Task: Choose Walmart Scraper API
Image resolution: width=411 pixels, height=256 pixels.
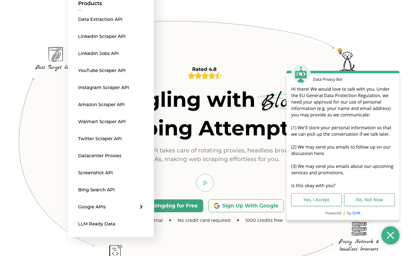Action: point(102,122)
